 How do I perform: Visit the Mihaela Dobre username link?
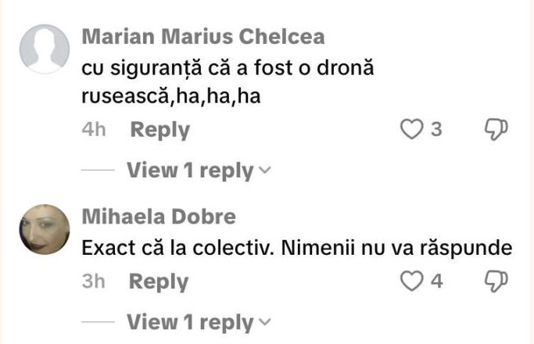tap(159, 217)
